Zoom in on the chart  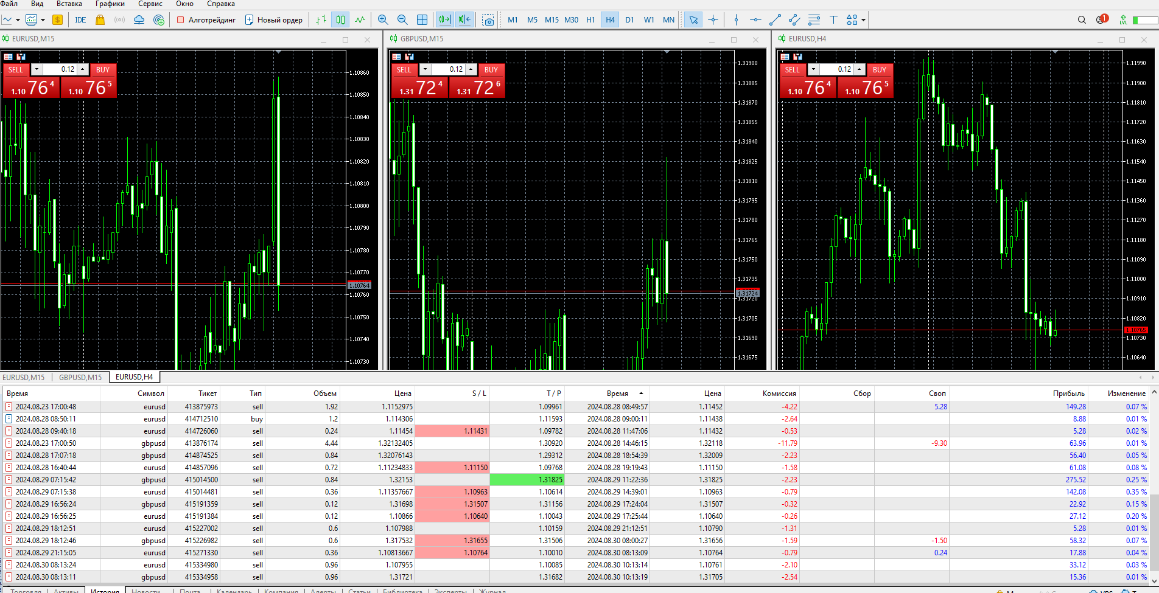pyautogui.click(x=383, y=20)
